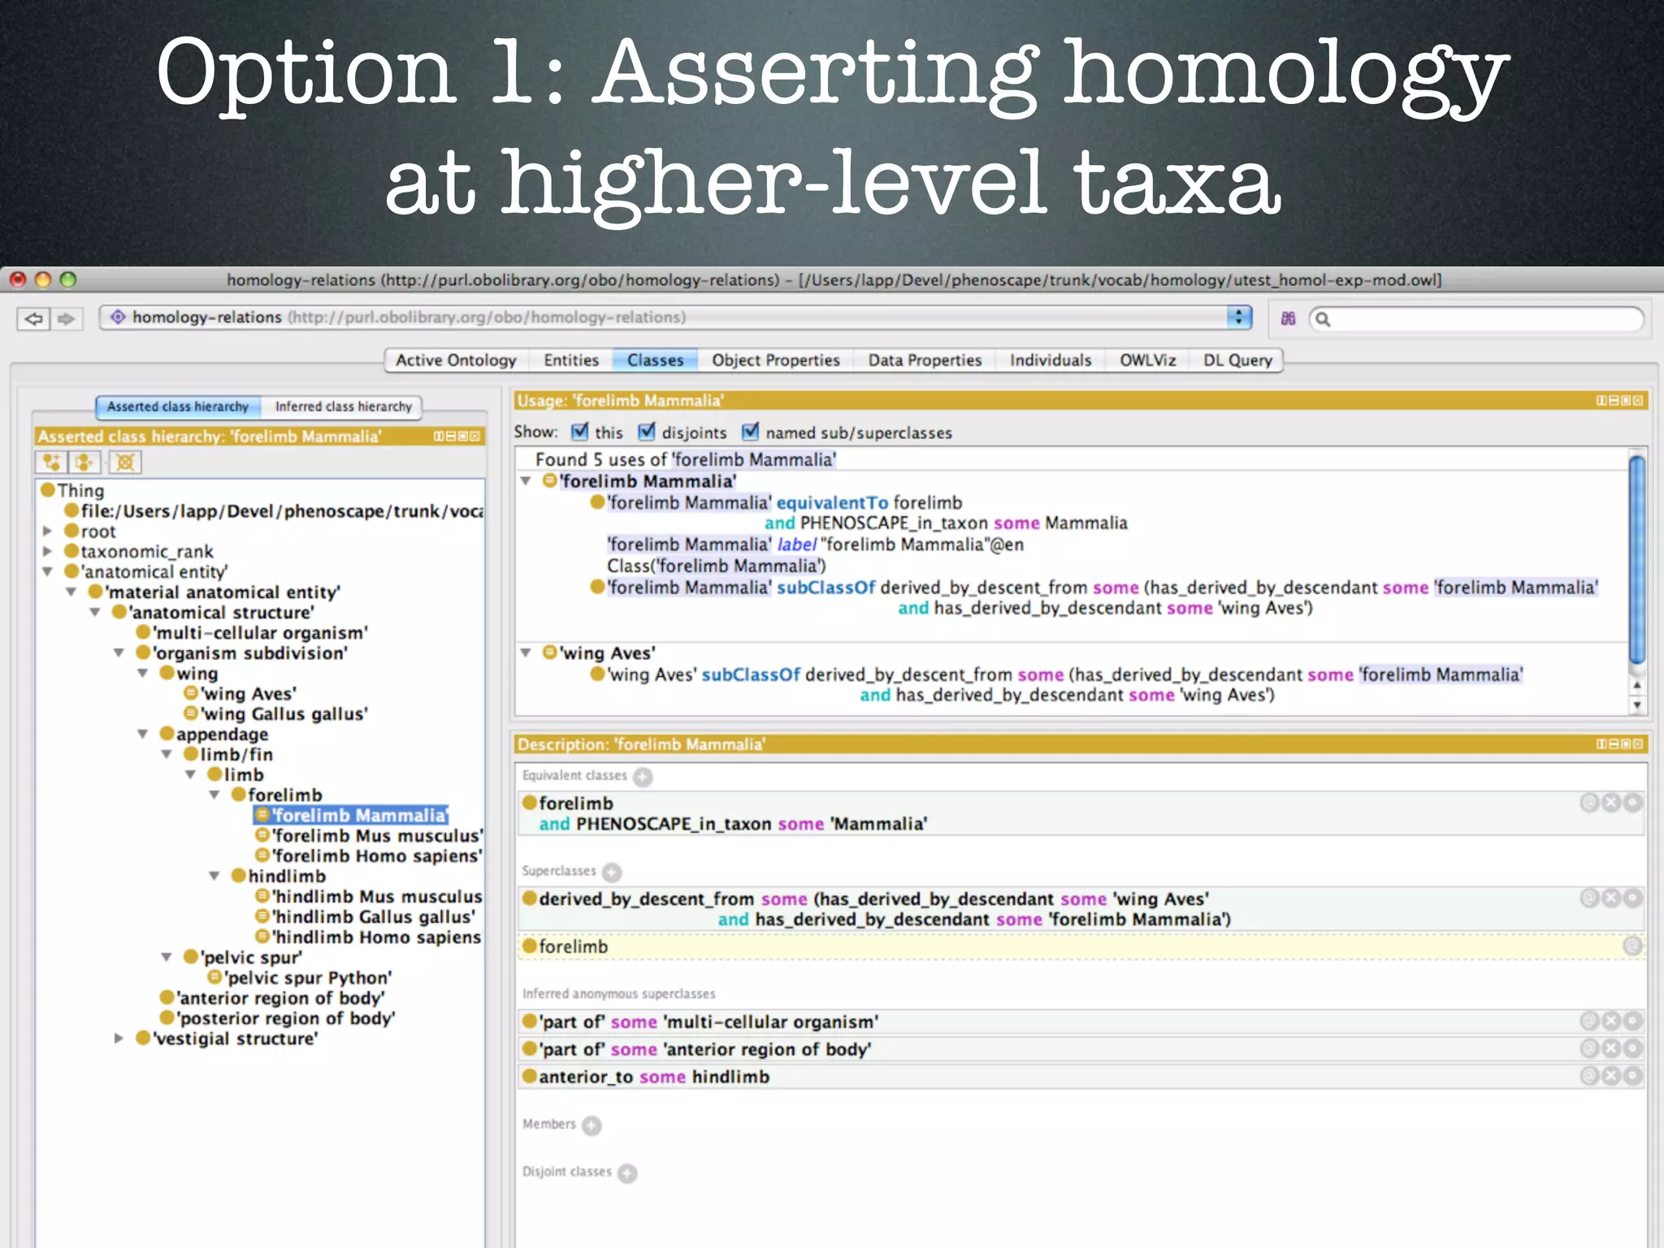
Task: Expand the 'vestigial structure' node
Action: pyautogui.click(x=119, y=1038)
